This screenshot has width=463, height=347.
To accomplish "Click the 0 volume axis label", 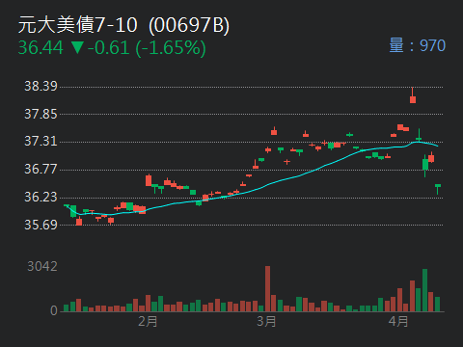I will click(54, 310).
